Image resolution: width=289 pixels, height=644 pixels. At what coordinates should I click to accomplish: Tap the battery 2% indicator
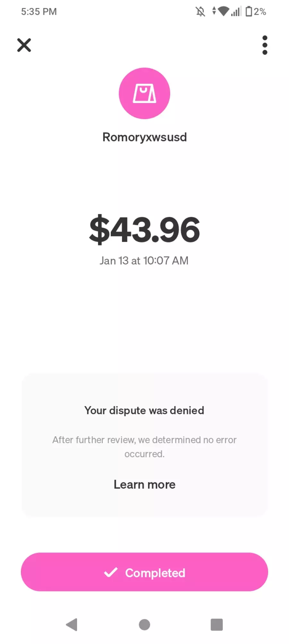click(x=256, y=12)
